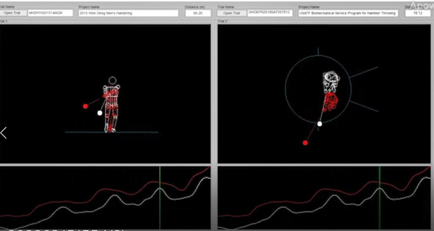Click the previous arrow chevron at left edge
434x231 pixels.
[4, 133]
